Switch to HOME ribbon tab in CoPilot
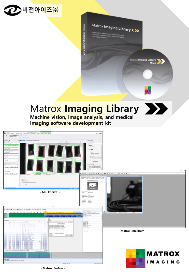This screenshot has height=274, width=189. coord(8,134)
